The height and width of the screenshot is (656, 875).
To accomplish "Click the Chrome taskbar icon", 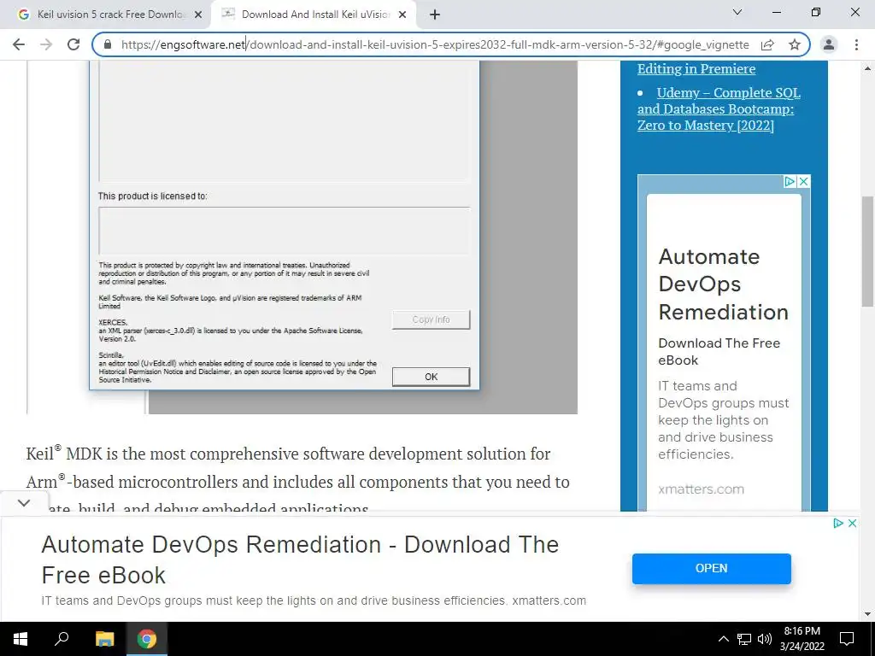I will click(147, 639).
